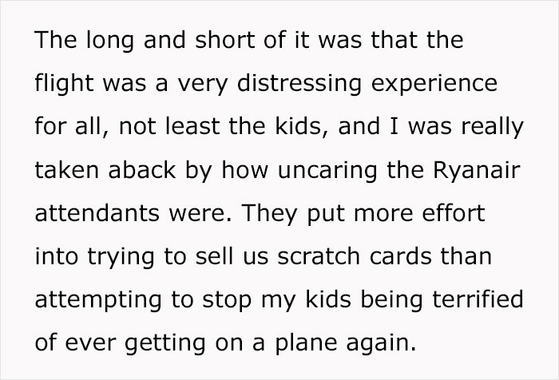Click the word "scratch" before cards
The height and width of the screenshot is (380, 559).
pos(319,256)
